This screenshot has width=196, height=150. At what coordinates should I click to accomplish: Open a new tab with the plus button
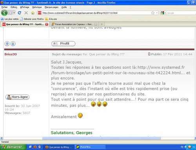[x=102, y=24]
